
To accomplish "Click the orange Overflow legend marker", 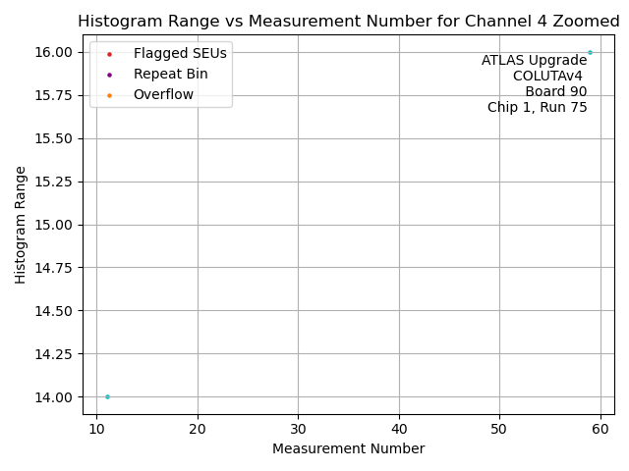I will (109, 95).
